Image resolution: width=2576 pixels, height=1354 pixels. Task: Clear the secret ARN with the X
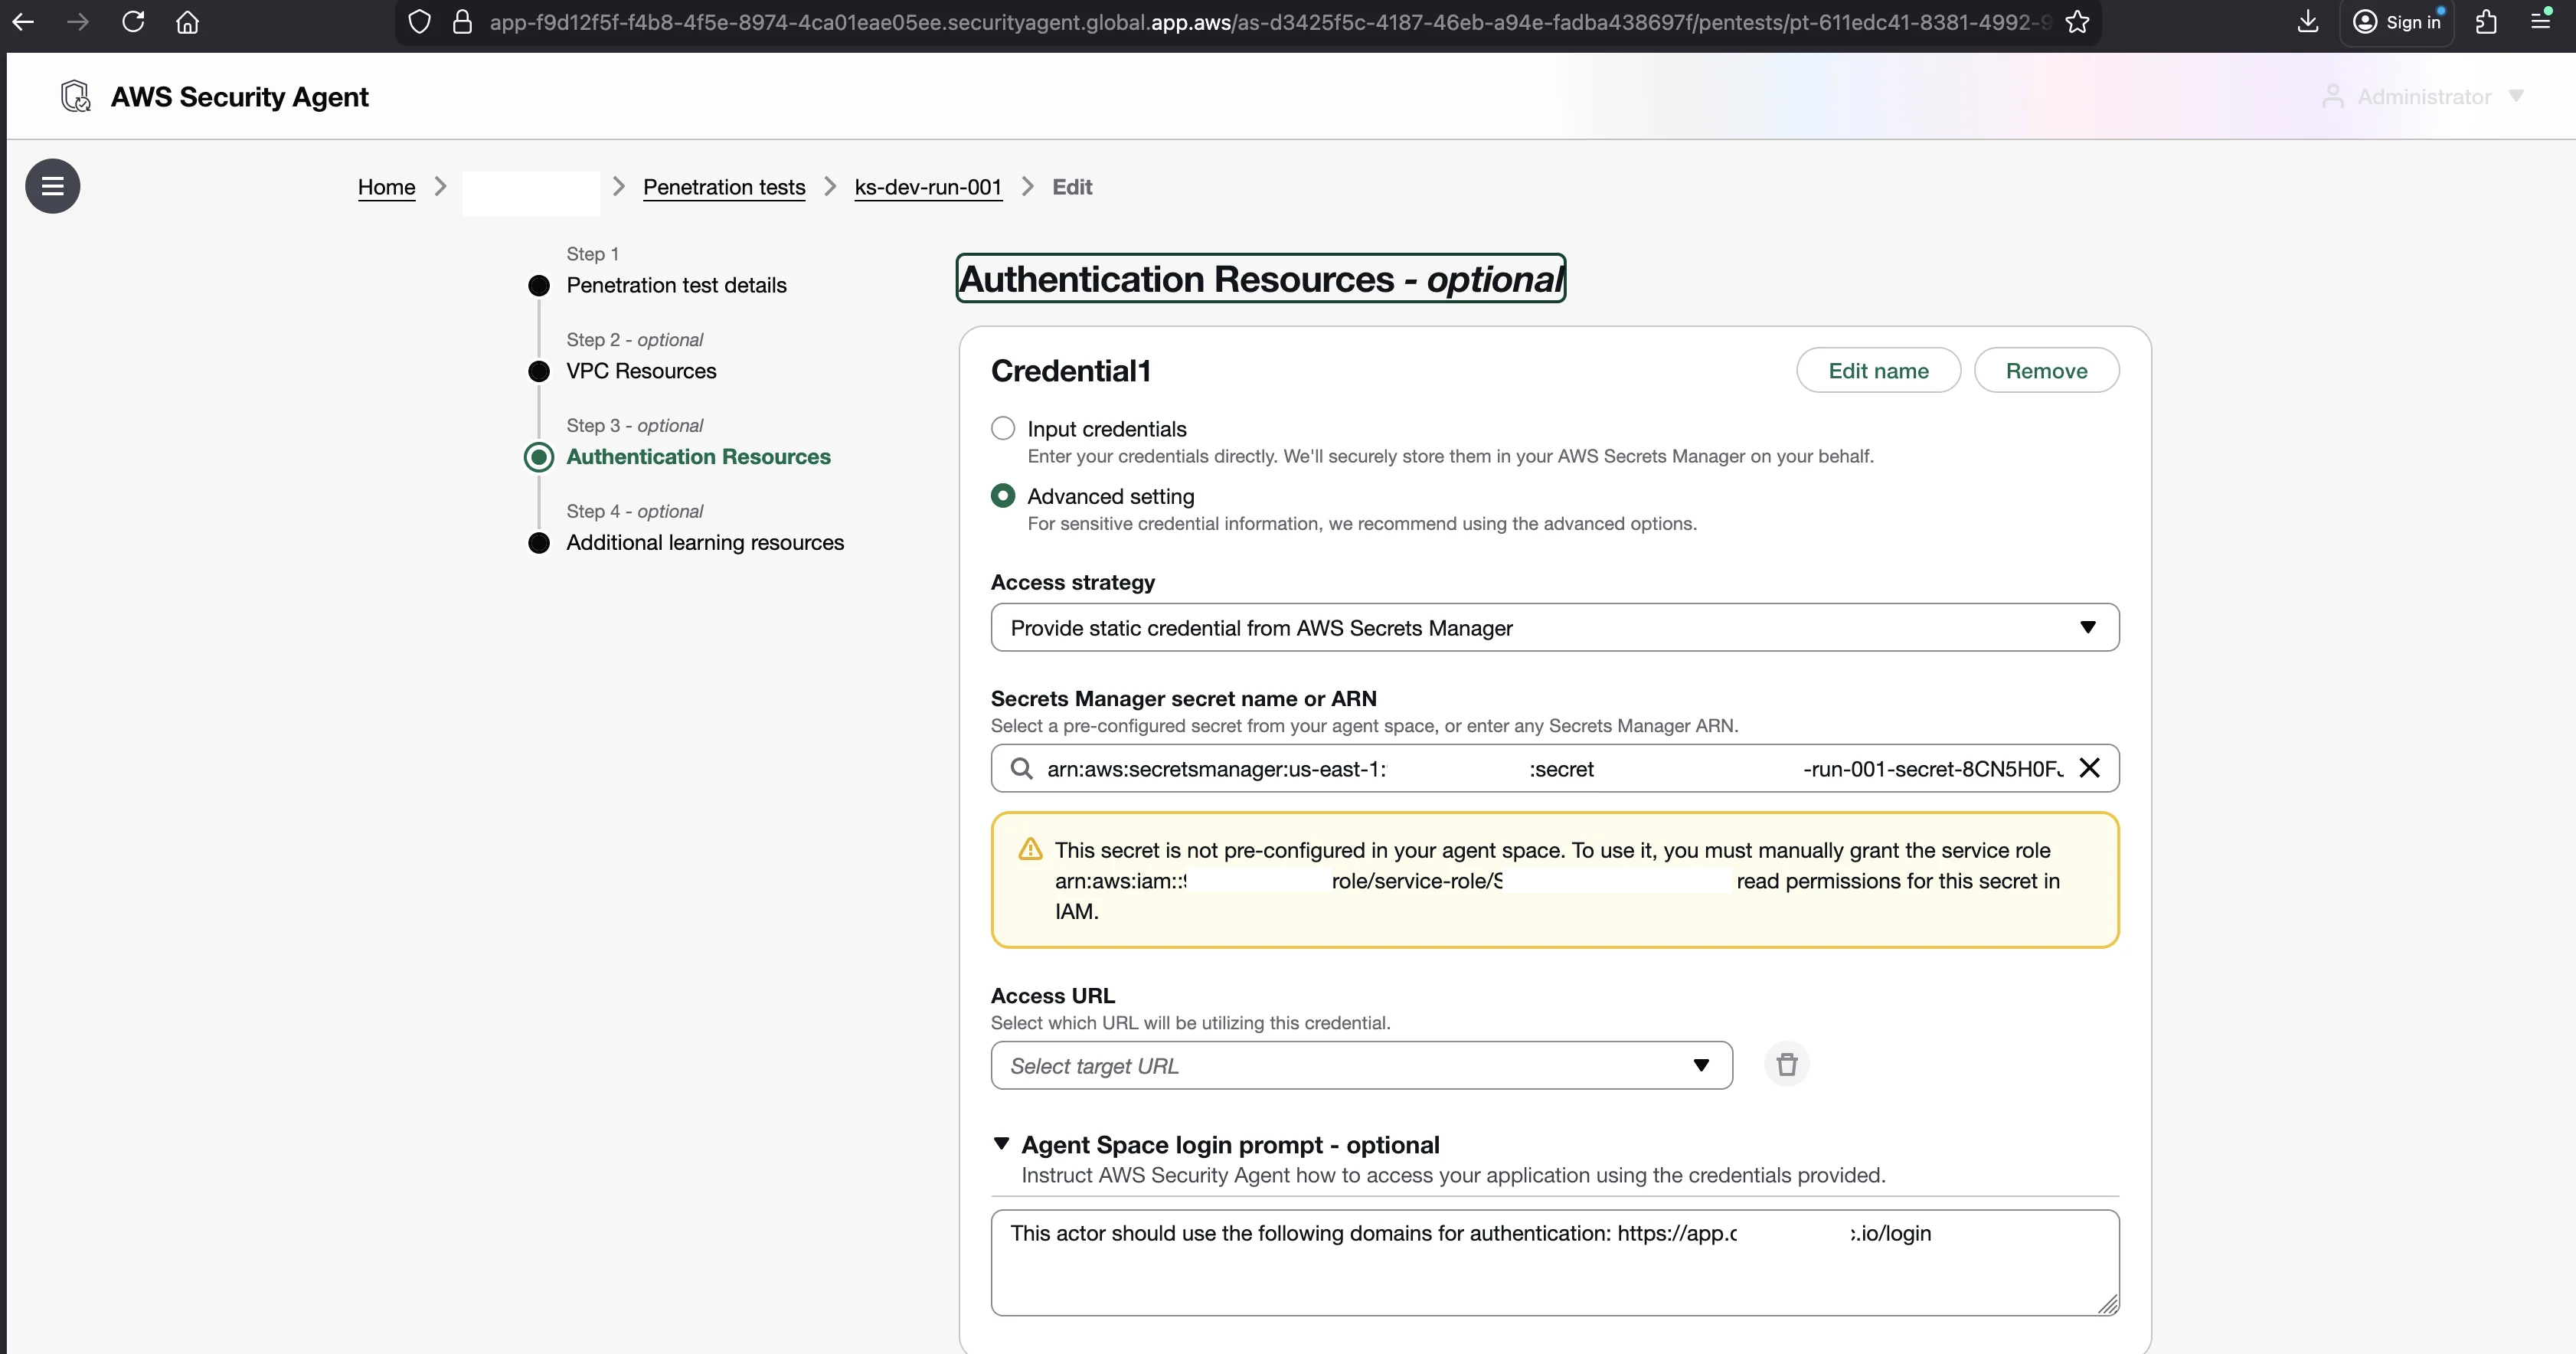coord(2089,768)
